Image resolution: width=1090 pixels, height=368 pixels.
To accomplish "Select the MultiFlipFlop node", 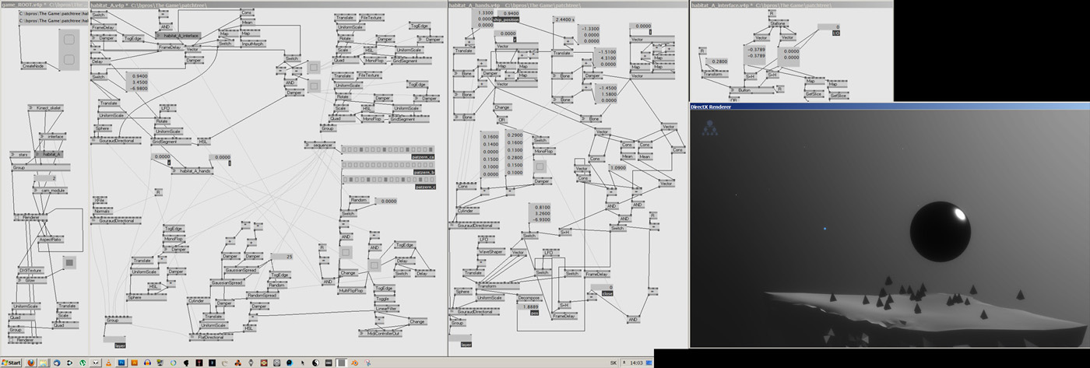I will point(351,290).
